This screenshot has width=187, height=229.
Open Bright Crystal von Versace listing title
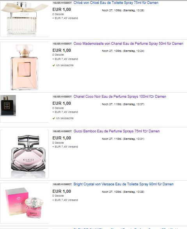tap(123, 184)
